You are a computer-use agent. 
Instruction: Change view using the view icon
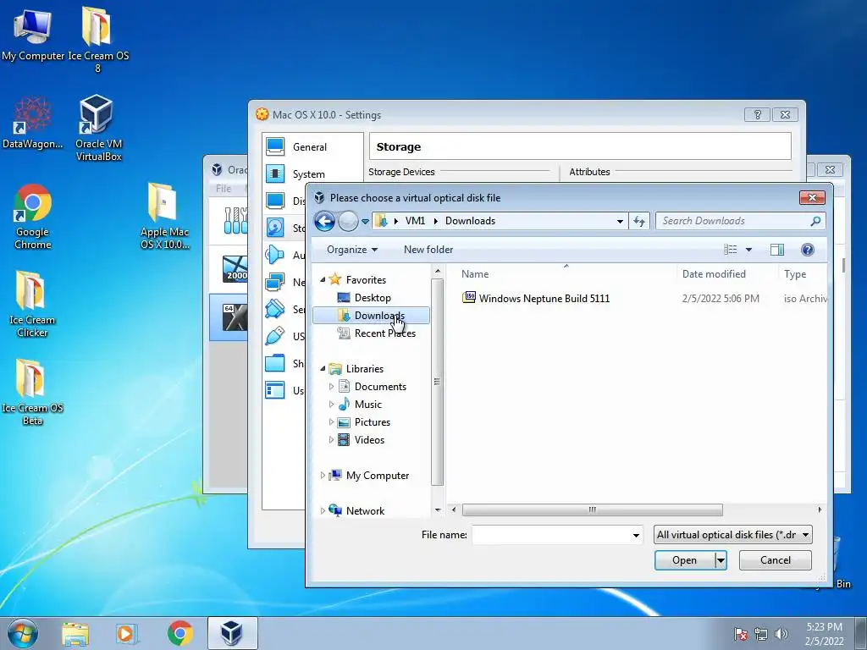[731, 250]
